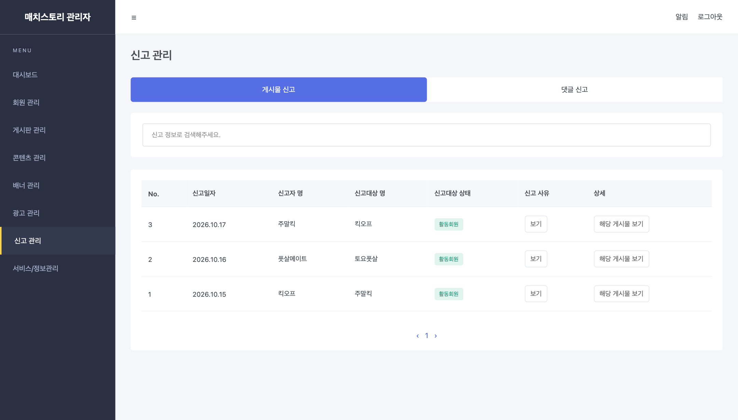Open 콘텐츠 관리 in the sidebar

click(x=58, y=158)
